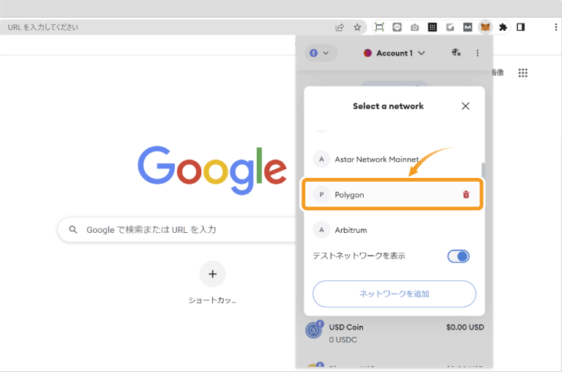Image resolution: width=562 pixels, height=372 pixels.
Task: Bookmark this page with the star icon
Action: pos(357,27)
